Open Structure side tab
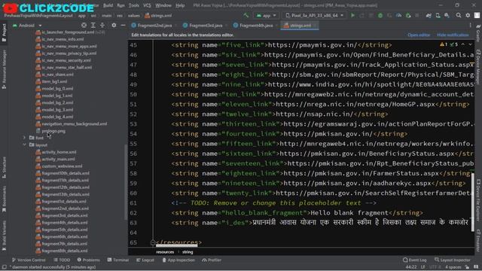This screenshot has height=271, width=482. [4, 167]
